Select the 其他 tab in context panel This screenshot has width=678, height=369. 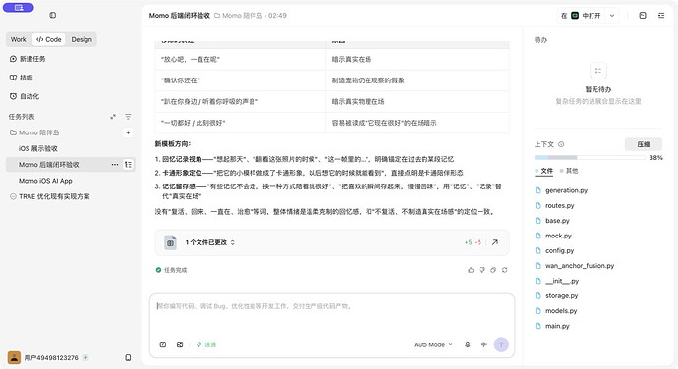pos(569,171)
